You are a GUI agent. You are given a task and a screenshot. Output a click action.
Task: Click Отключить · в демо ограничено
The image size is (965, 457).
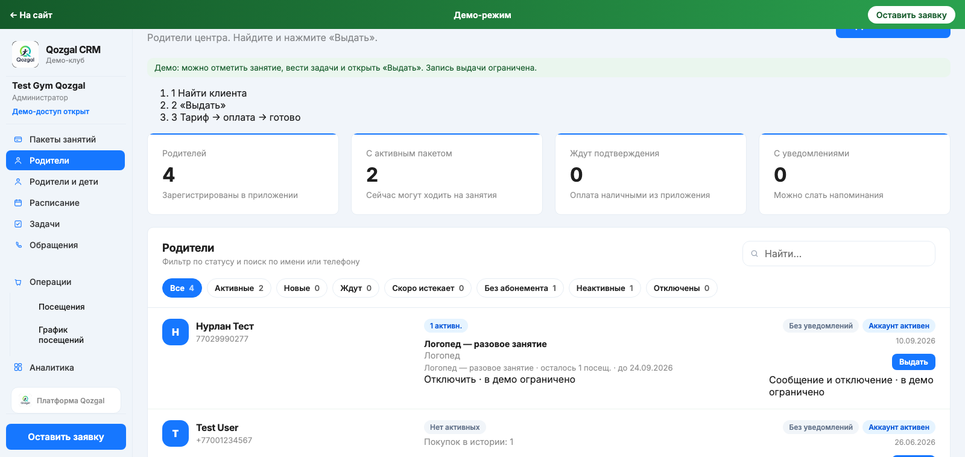pos(499,380)
